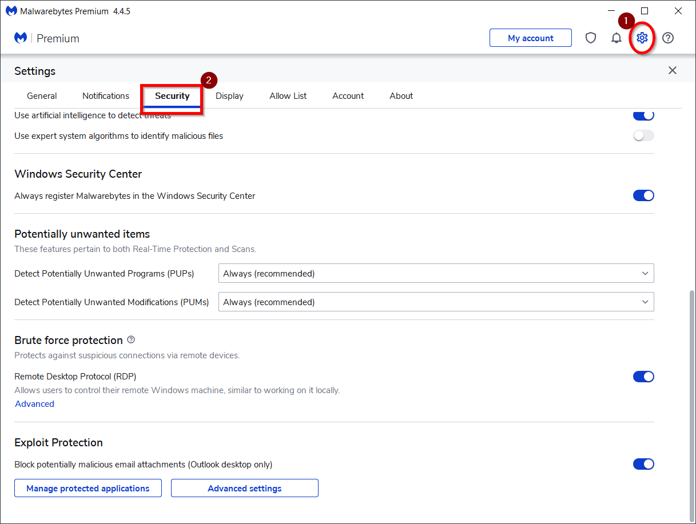Click the shield protection icon
This screenshot has height=524, width=696.
(x=591, y=38)
